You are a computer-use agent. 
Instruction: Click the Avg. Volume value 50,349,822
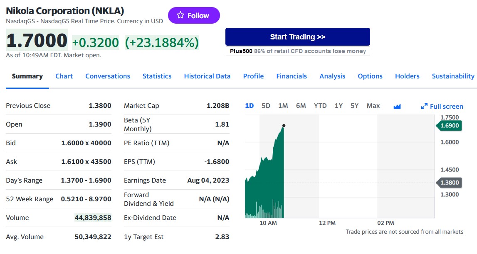pyautogui.click(x=93, y=237)
